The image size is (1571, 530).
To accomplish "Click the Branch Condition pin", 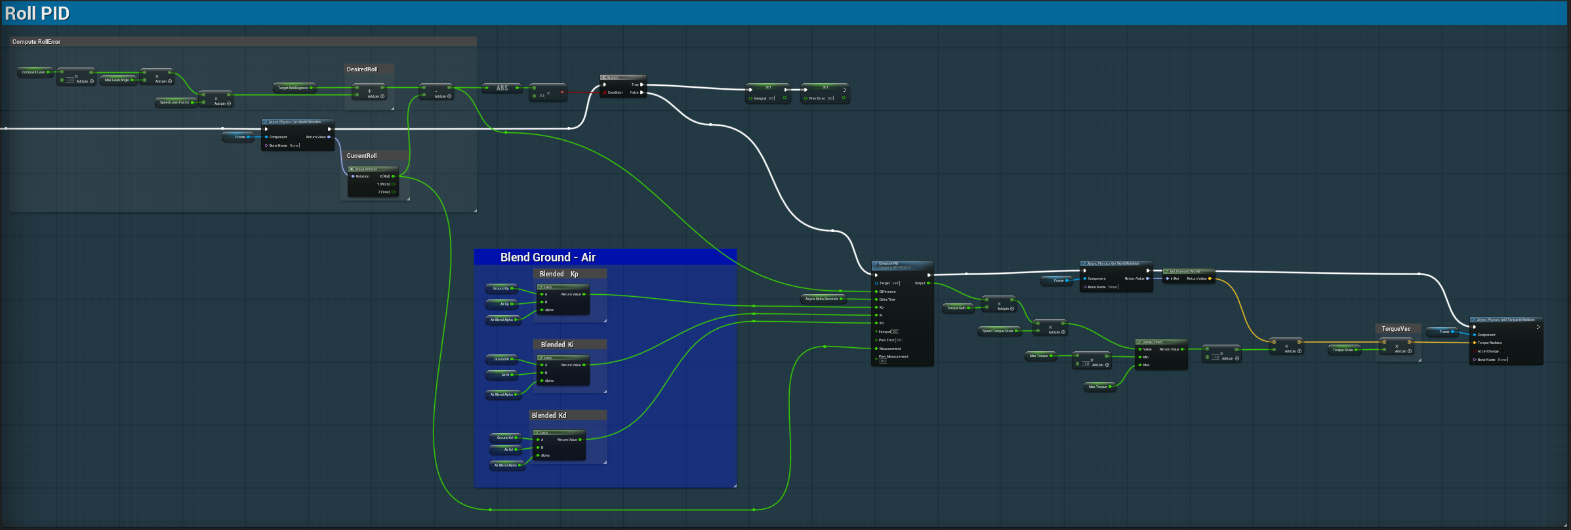I will (x=605, y=92).
